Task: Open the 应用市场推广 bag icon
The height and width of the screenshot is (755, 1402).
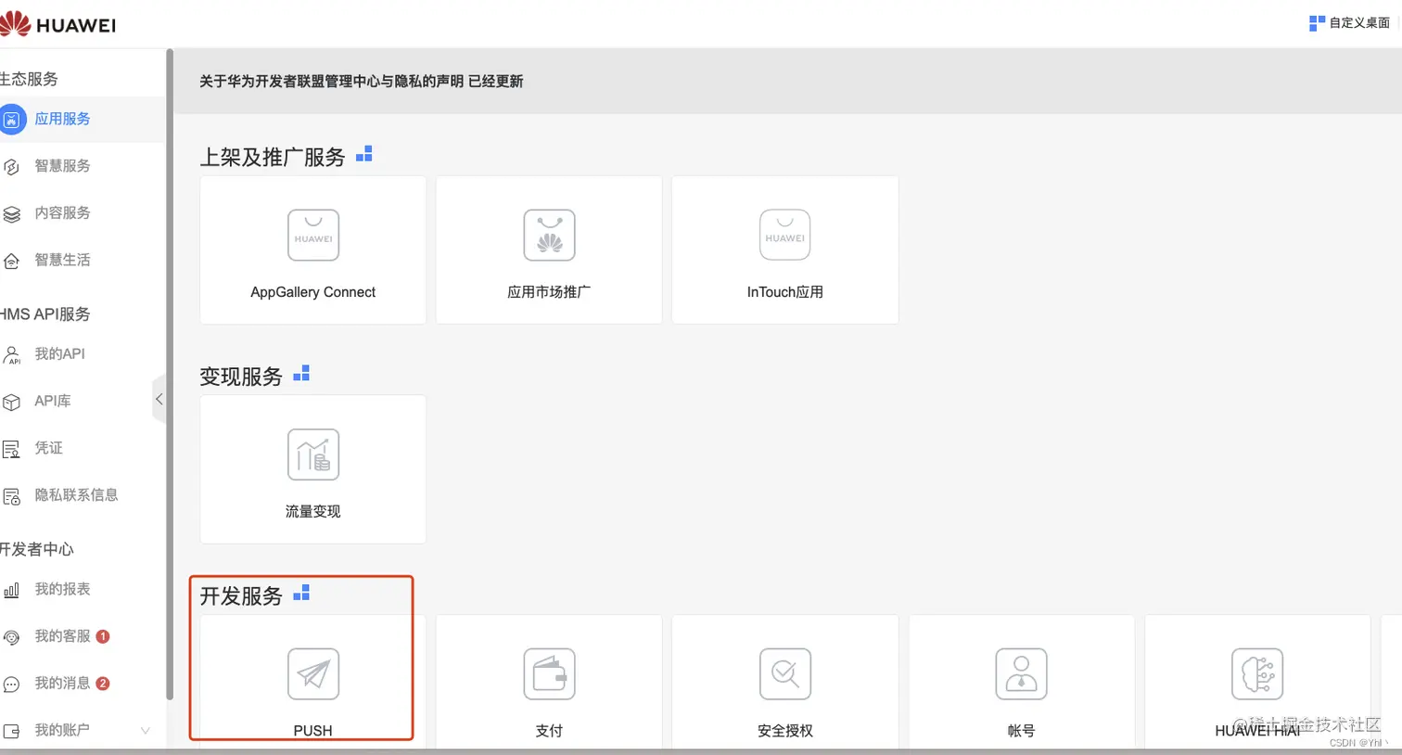Action: point(549,235)
